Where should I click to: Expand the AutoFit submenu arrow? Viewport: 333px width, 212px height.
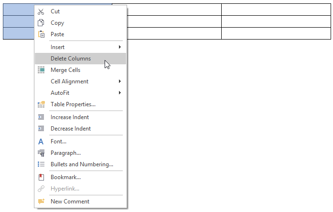120,93
